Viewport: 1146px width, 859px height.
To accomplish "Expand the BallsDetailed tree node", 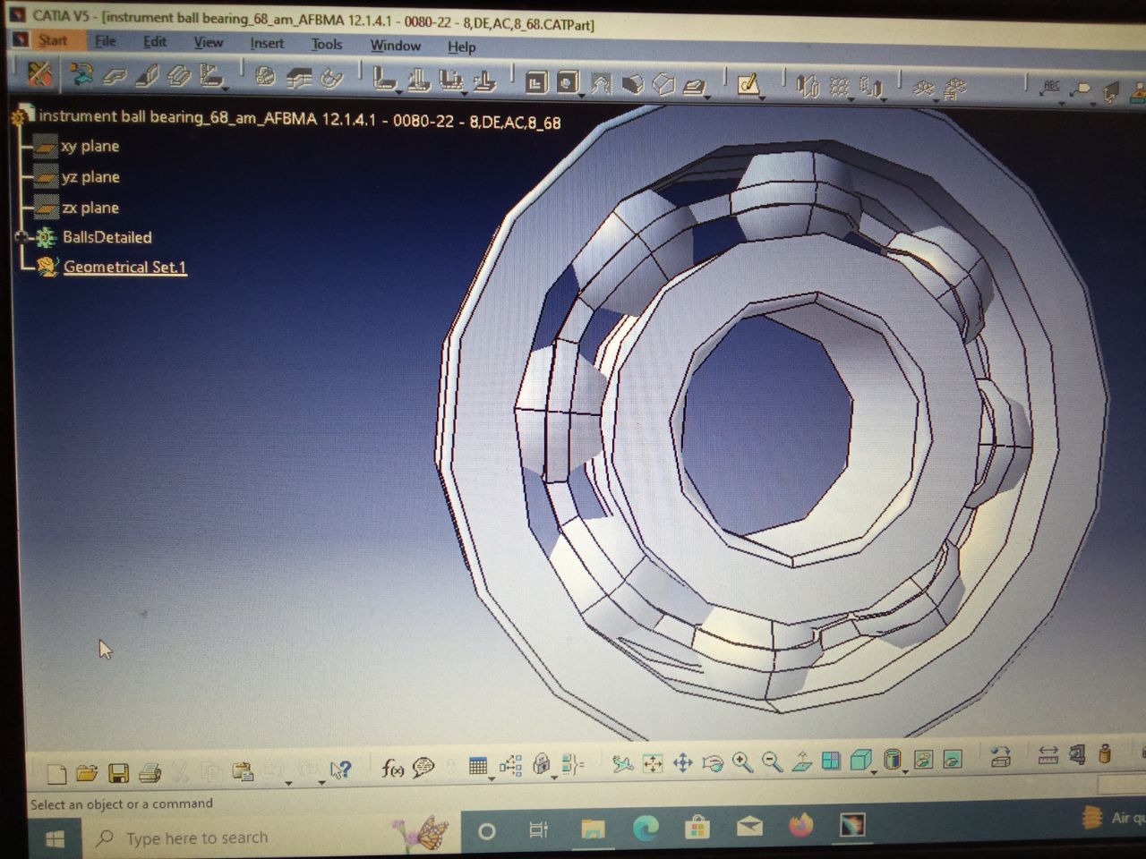I will tap(21, 237).
